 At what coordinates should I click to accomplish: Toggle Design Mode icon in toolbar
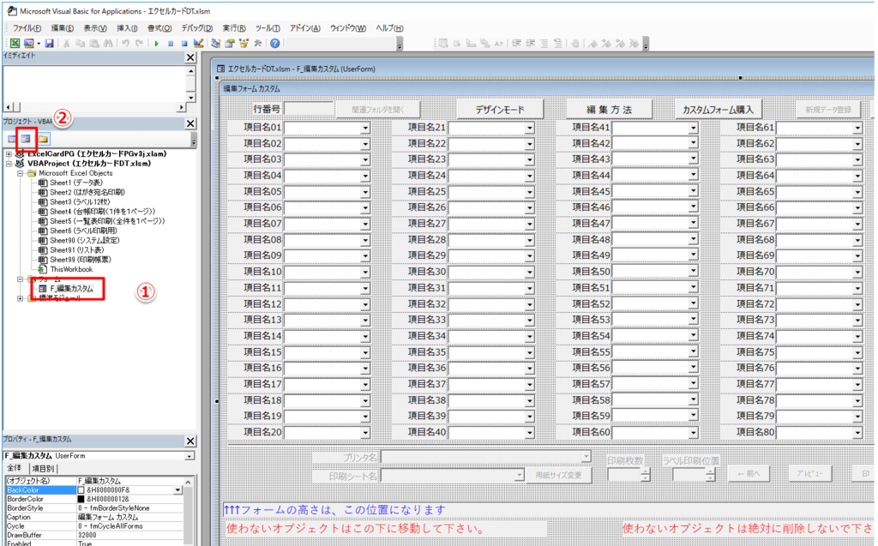[199, 43]
